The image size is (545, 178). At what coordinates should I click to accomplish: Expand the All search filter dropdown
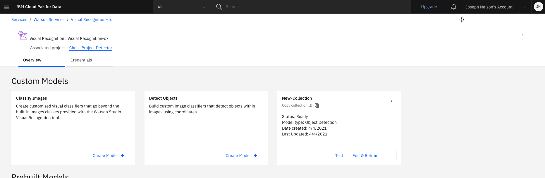(182, 7)
